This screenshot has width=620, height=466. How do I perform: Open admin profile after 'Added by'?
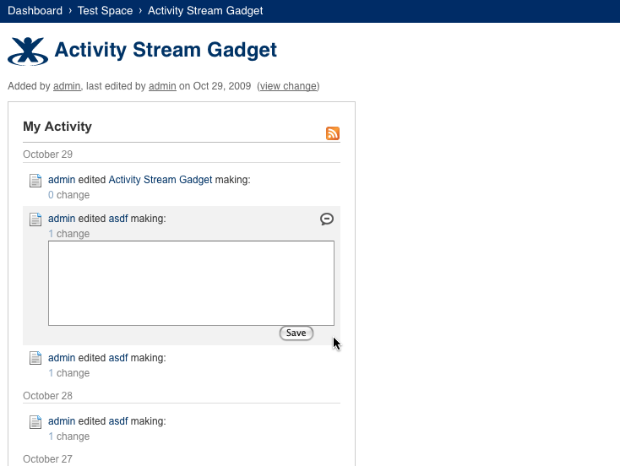(x=67, y=86)
